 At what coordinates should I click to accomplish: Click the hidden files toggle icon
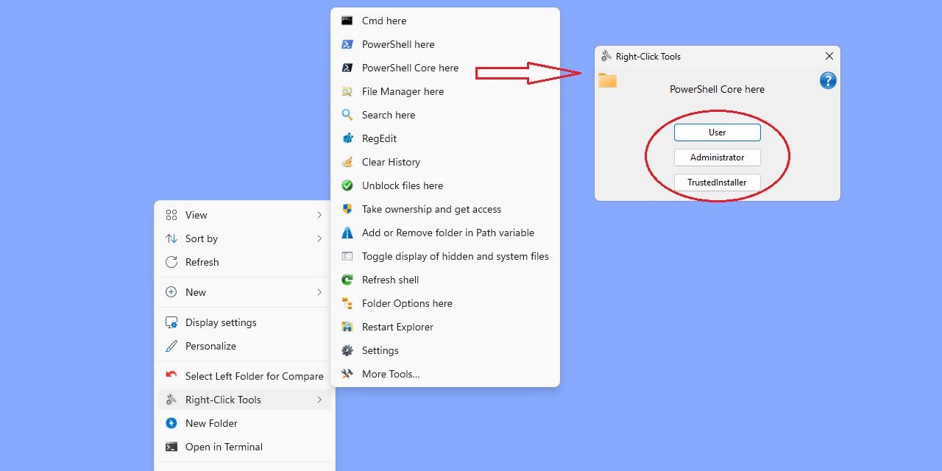click(x=347, y=256)
